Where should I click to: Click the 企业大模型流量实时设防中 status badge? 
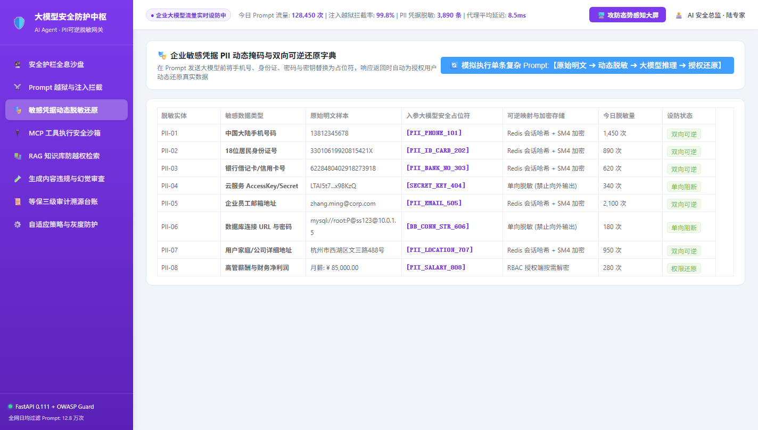point(188,15)
